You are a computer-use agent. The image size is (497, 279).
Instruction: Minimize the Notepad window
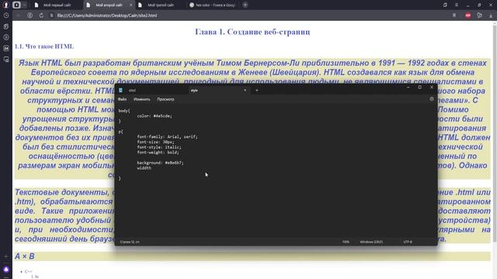(408, 88)
